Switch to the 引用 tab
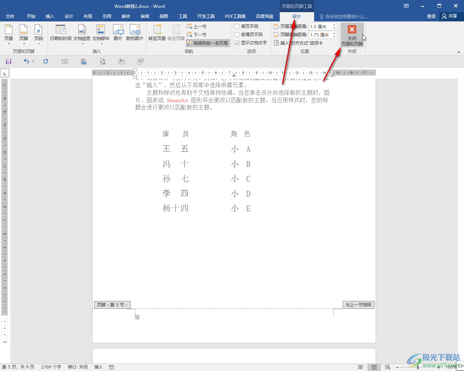This screenshot has width=464, height=371. click(107, 16)
